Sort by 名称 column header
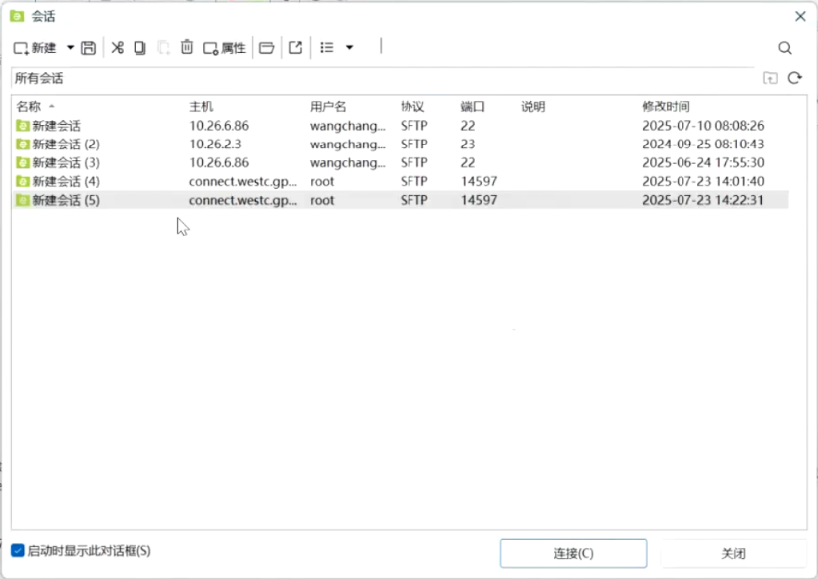The width and height of the screenshot is (818, 579). pyautogui.click(x=28, y=107)
